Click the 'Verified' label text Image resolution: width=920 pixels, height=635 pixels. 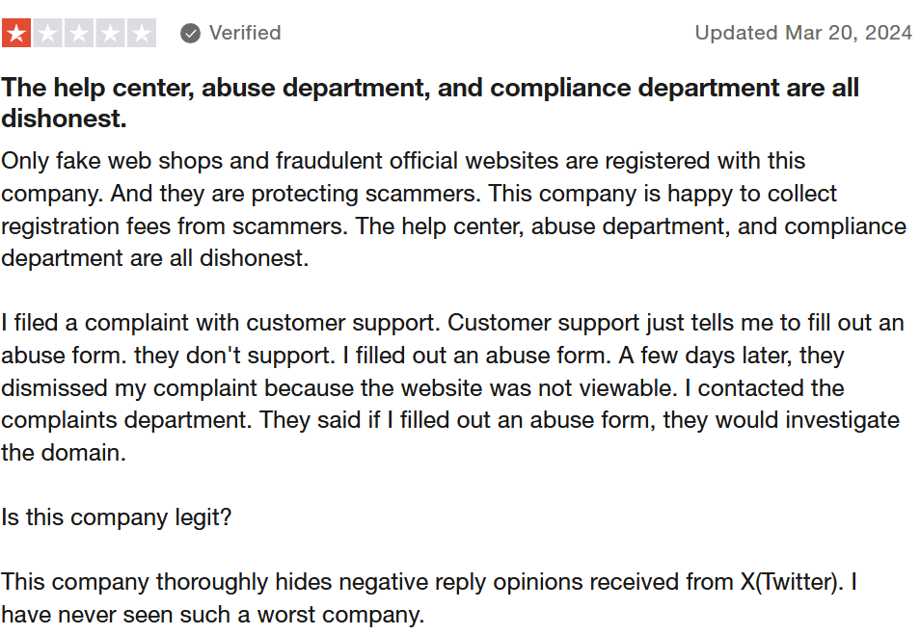click(245, 34)
